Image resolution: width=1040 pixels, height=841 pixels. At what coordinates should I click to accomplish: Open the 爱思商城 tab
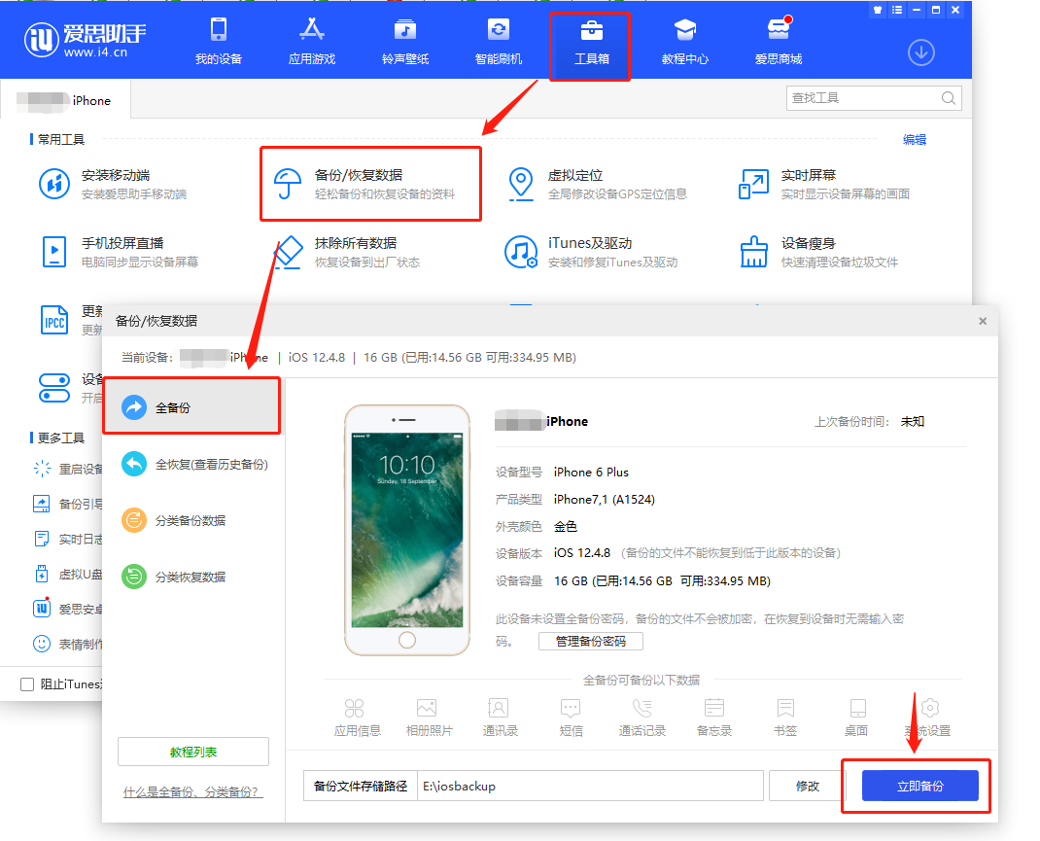778,41
